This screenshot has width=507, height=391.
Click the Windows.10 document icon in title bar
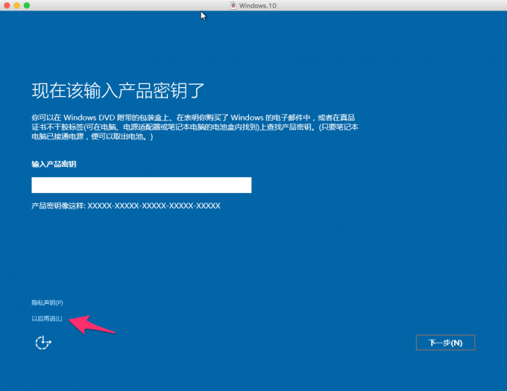[233, 5]
